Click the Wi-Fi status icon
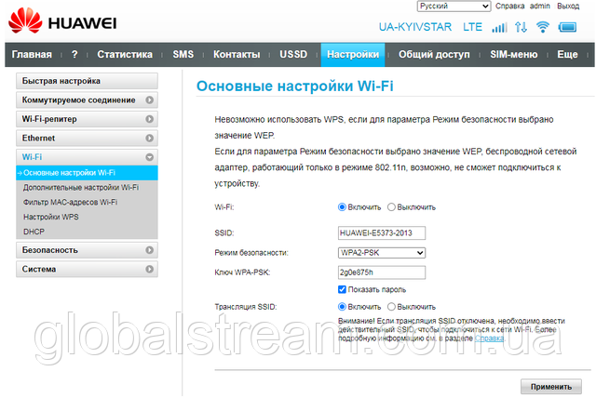596x398 pixels. tap(545, 27)
